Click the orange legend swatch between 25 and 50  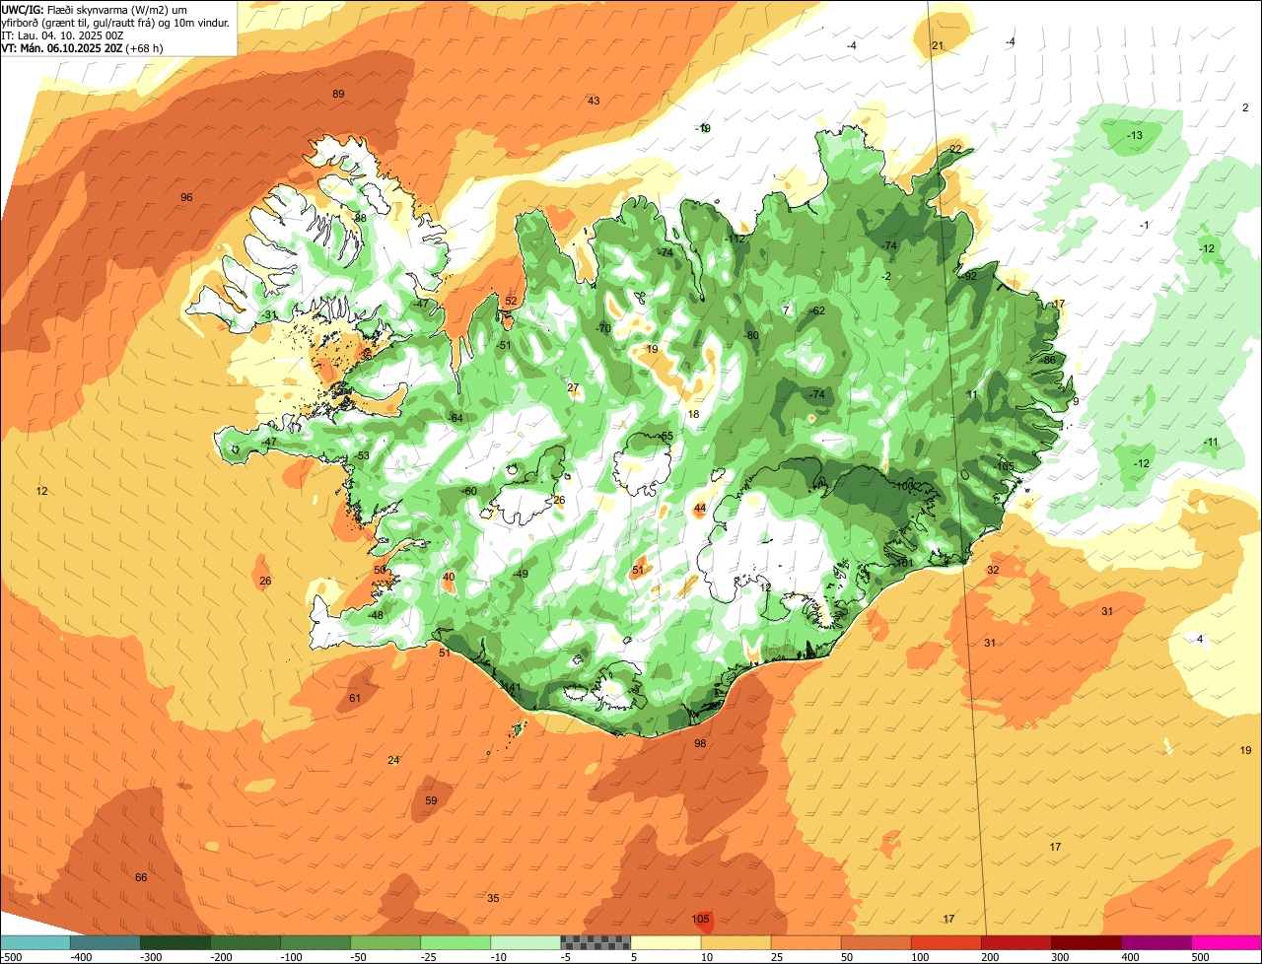(x=806, y=942)
